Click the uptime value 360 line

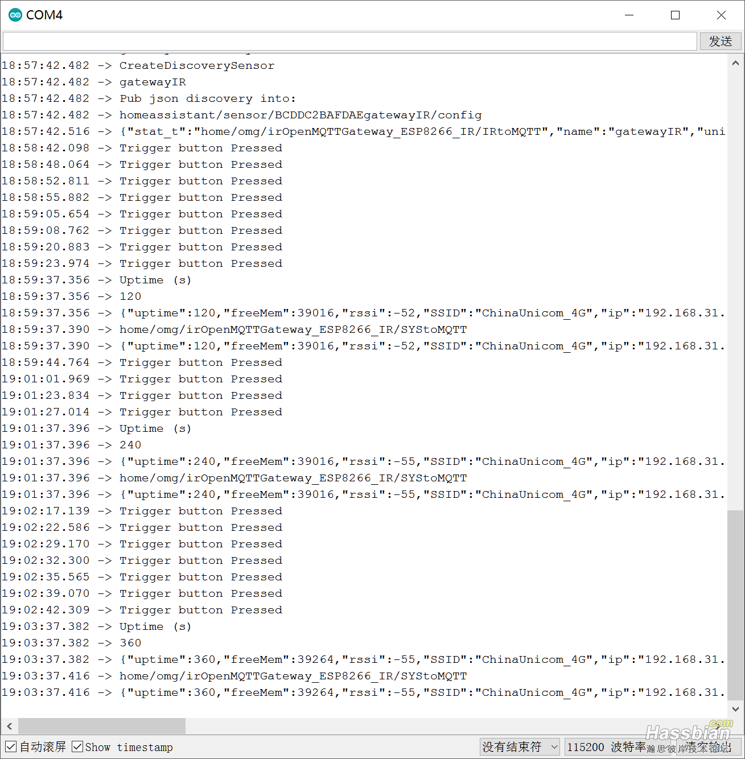tap(71, 643)
